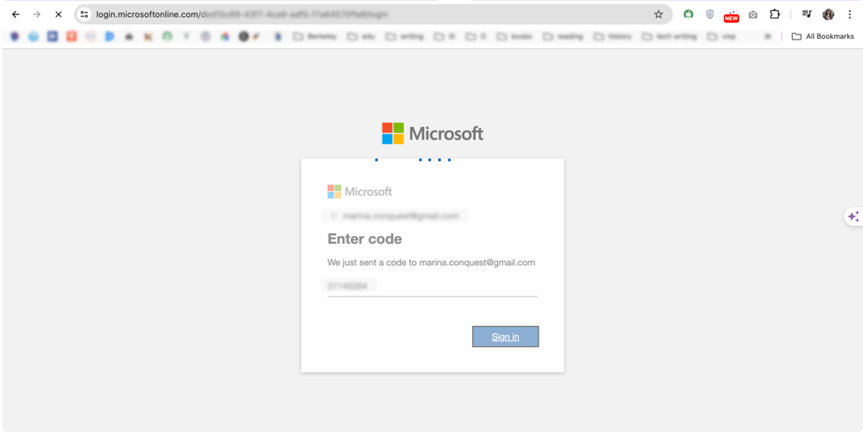Show hidden bookmarks overflow chevron
The height and width of the screenshot is (432, 863).
click(769, 36)
